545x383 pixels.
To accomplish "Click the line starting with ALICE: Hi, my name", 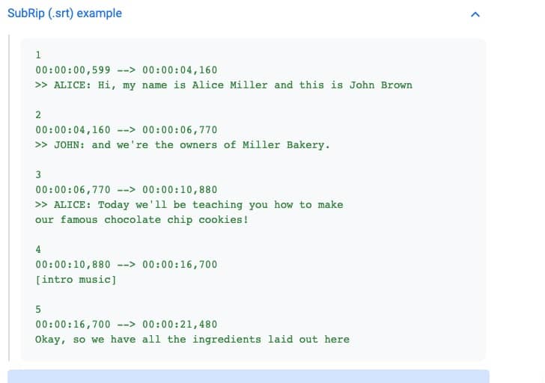I will [x=224, y=85].
